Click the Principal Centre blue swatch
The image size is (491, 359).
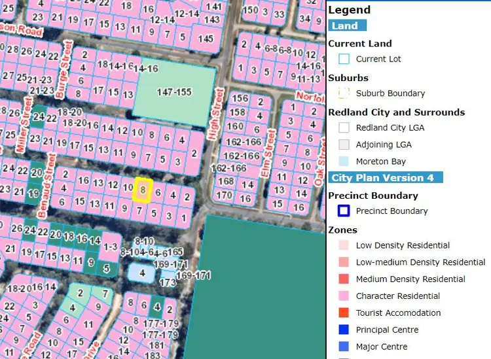[x=344, y=330]
